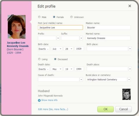Click the birth year field 1929

pos(79,49)
